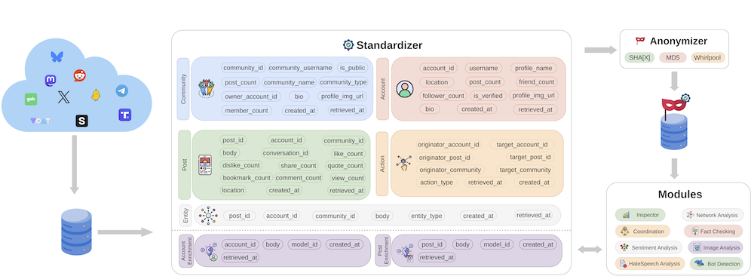Click the Community group icon
Screen dimensions: 754x276
(x=206, y=88)
